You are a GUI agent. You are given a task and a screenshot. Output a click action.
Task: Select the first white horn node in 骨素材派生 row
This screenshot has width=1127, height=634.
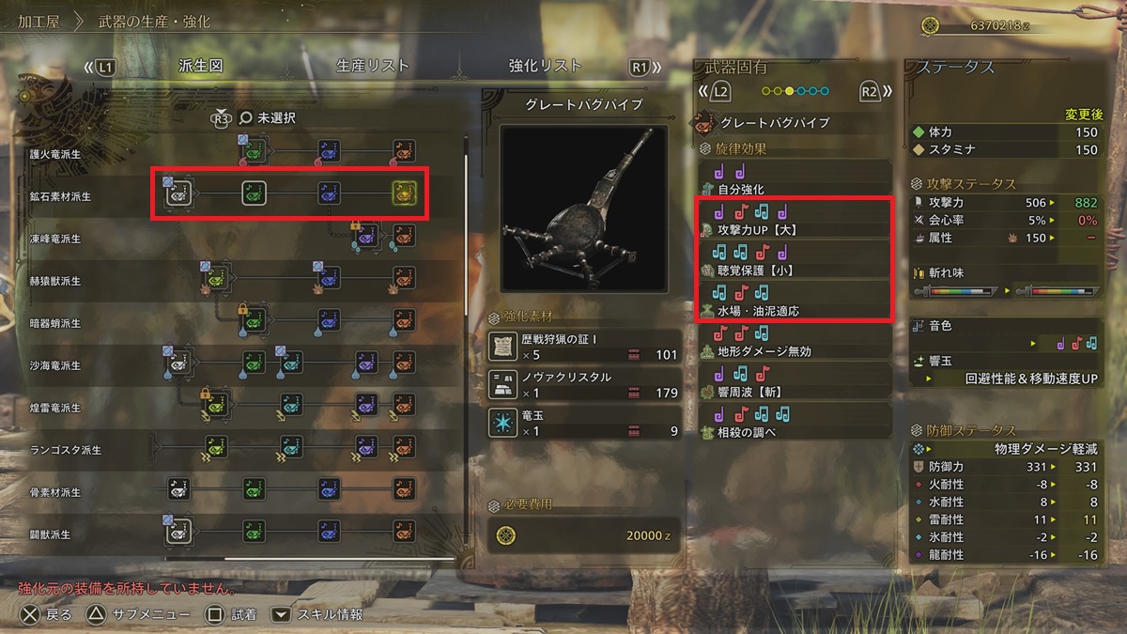tap(179, 489)
